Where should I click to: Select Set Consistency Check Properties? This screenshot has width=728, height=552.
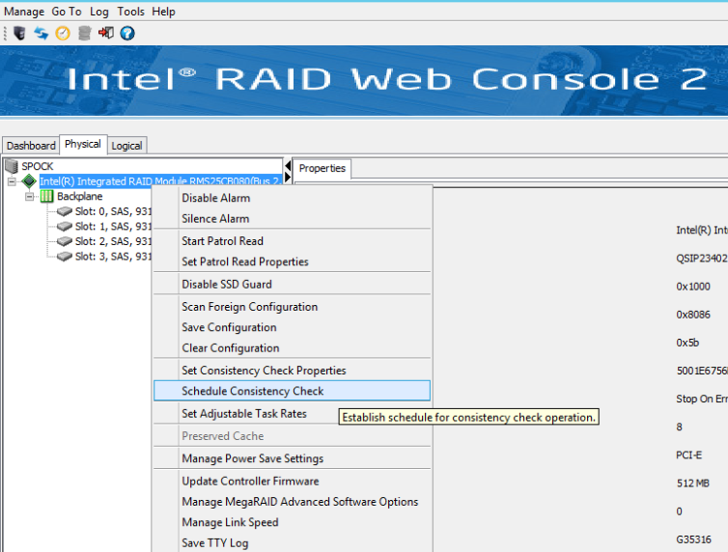[x=292, y=371]
